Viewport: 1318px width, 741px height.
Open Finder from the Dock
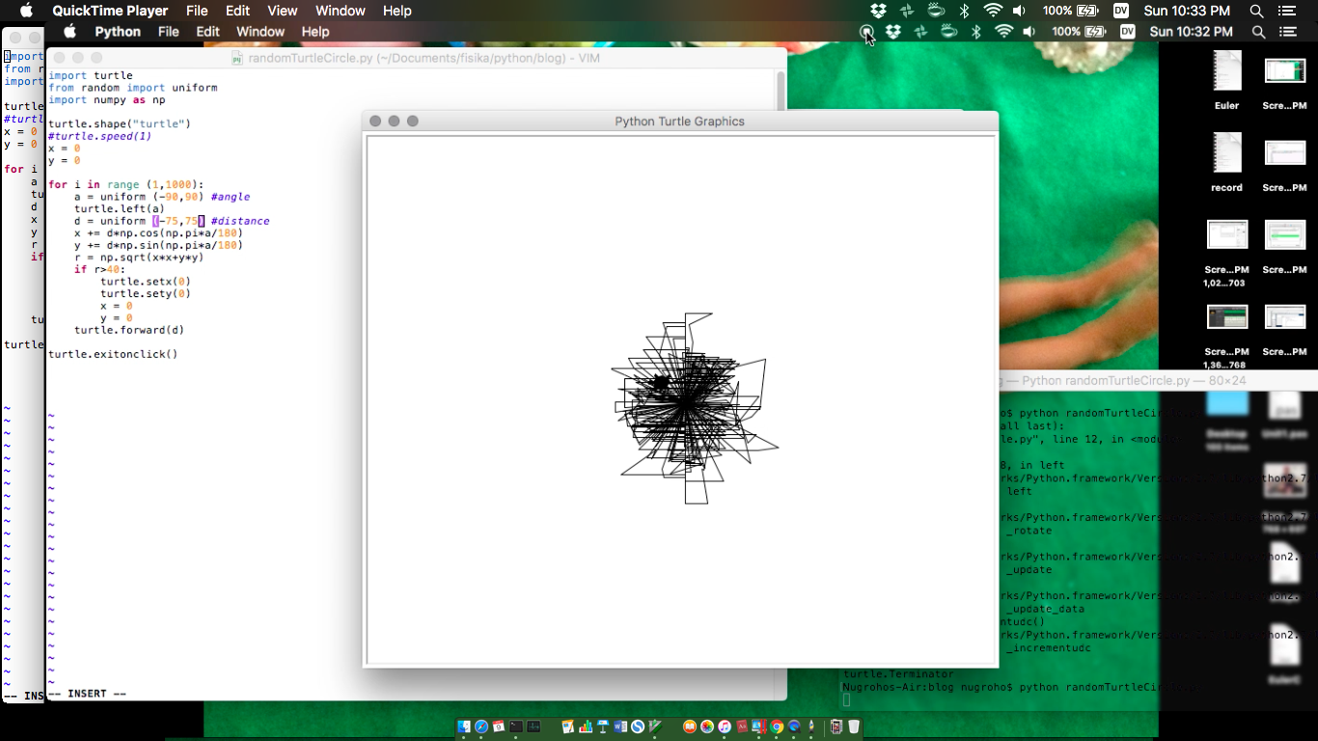tap(464, 727)
